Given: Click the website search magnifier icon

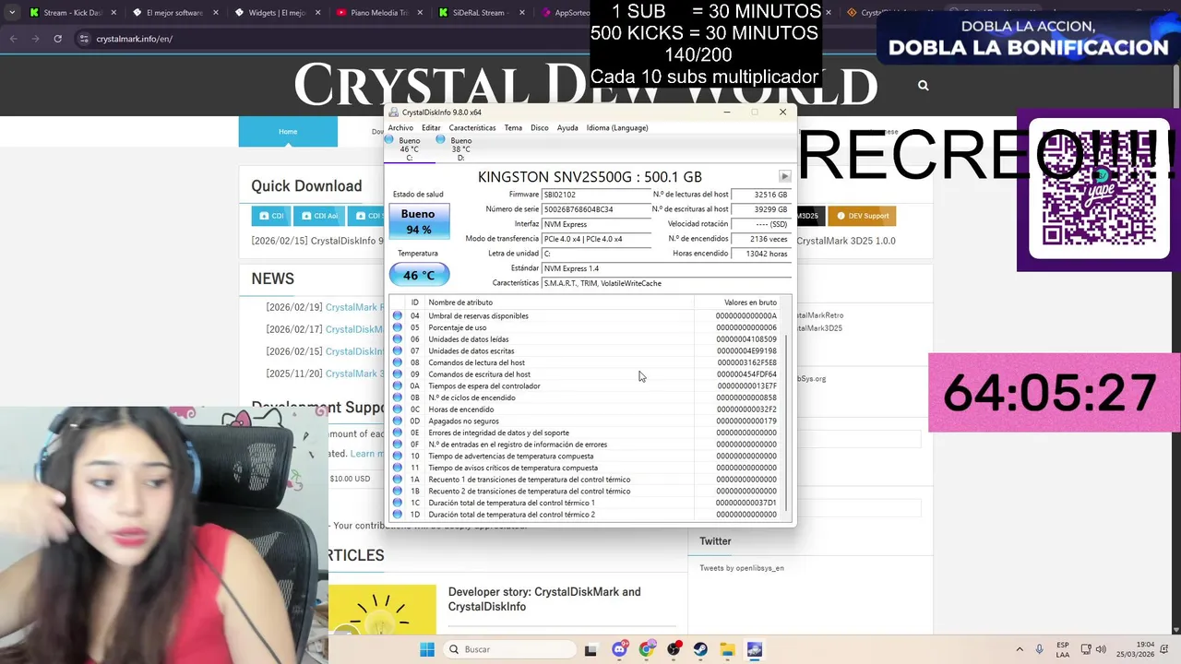Looking at the screenshot, I should tap(923, 85).
